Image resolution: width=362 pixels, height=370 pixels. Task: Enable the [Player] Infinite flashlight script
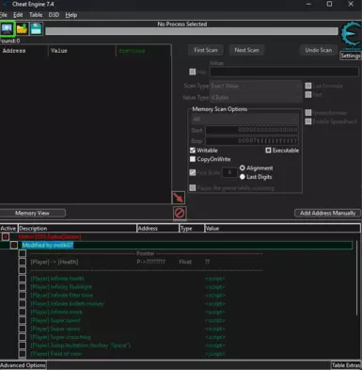click(23, 287)
